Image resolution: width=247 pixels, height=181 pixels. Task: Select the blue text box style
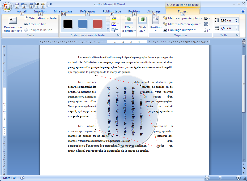pyautogui.click(x=83, y=24)
